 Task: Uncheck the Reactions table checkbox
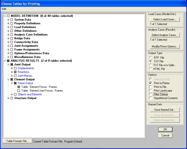coord(15,72)
